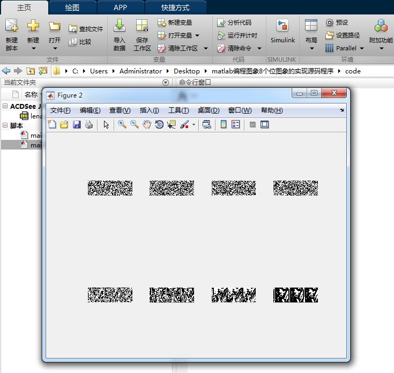
Task: Click Run and Time (运行并计时)
Action: (x=237, y=35)
